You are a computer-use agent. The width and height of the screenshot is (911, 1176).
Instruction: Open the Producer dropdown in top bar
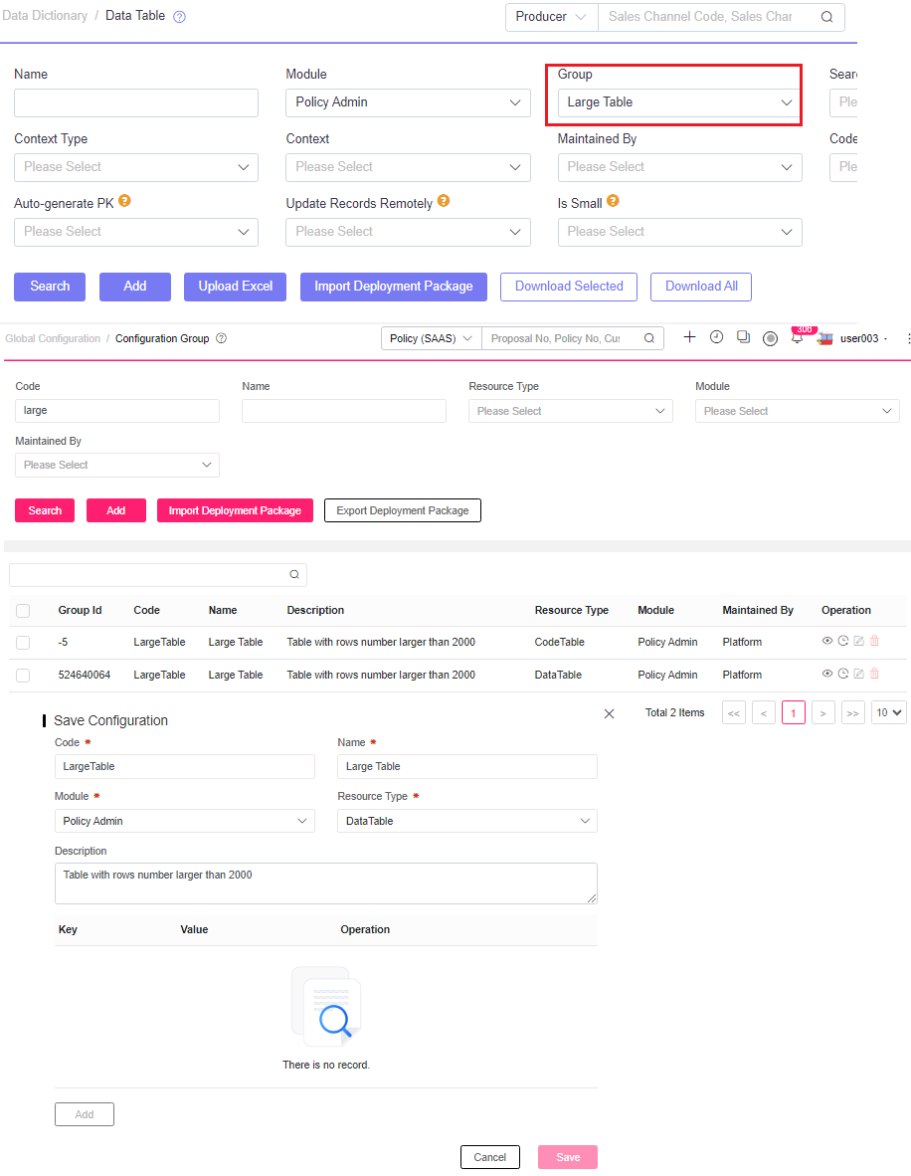point(551,17)
